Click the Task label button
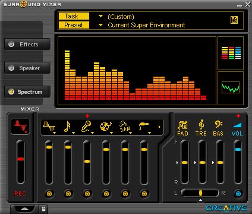Viewport: 252px width, 214px height. (74, 16)
